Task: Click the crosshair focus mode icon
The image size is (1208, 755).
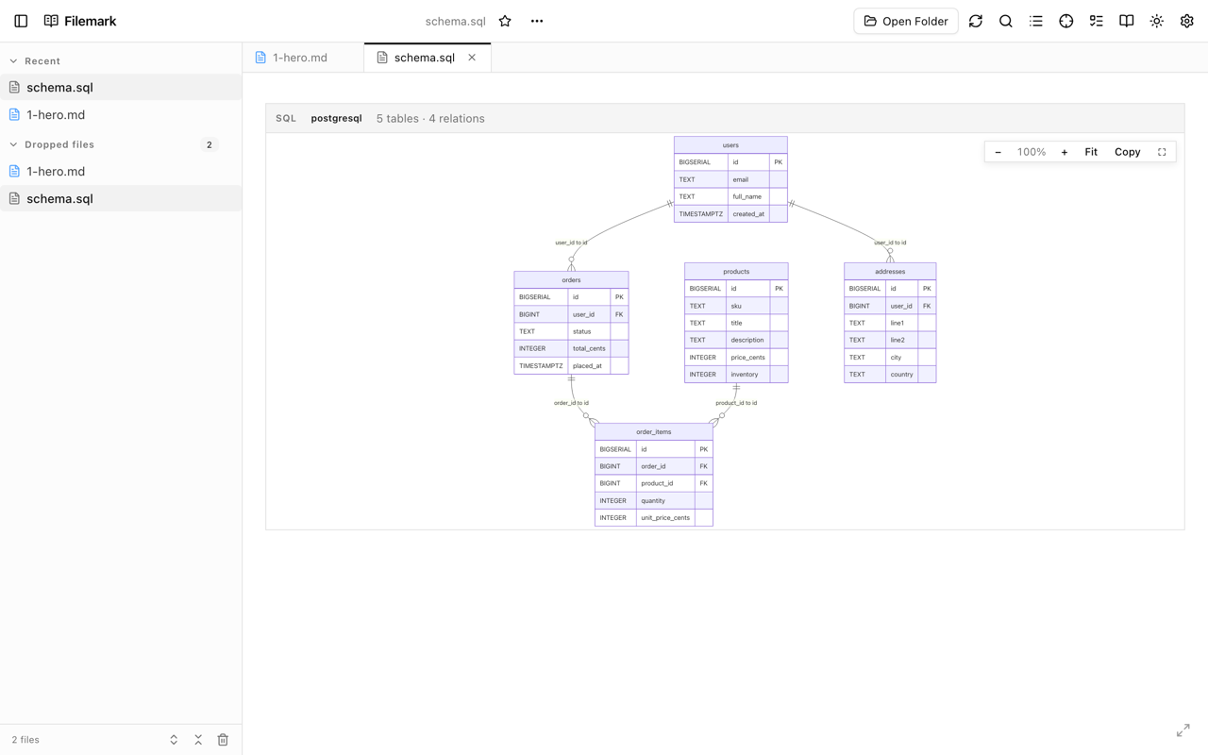Action: (1066, 21)
